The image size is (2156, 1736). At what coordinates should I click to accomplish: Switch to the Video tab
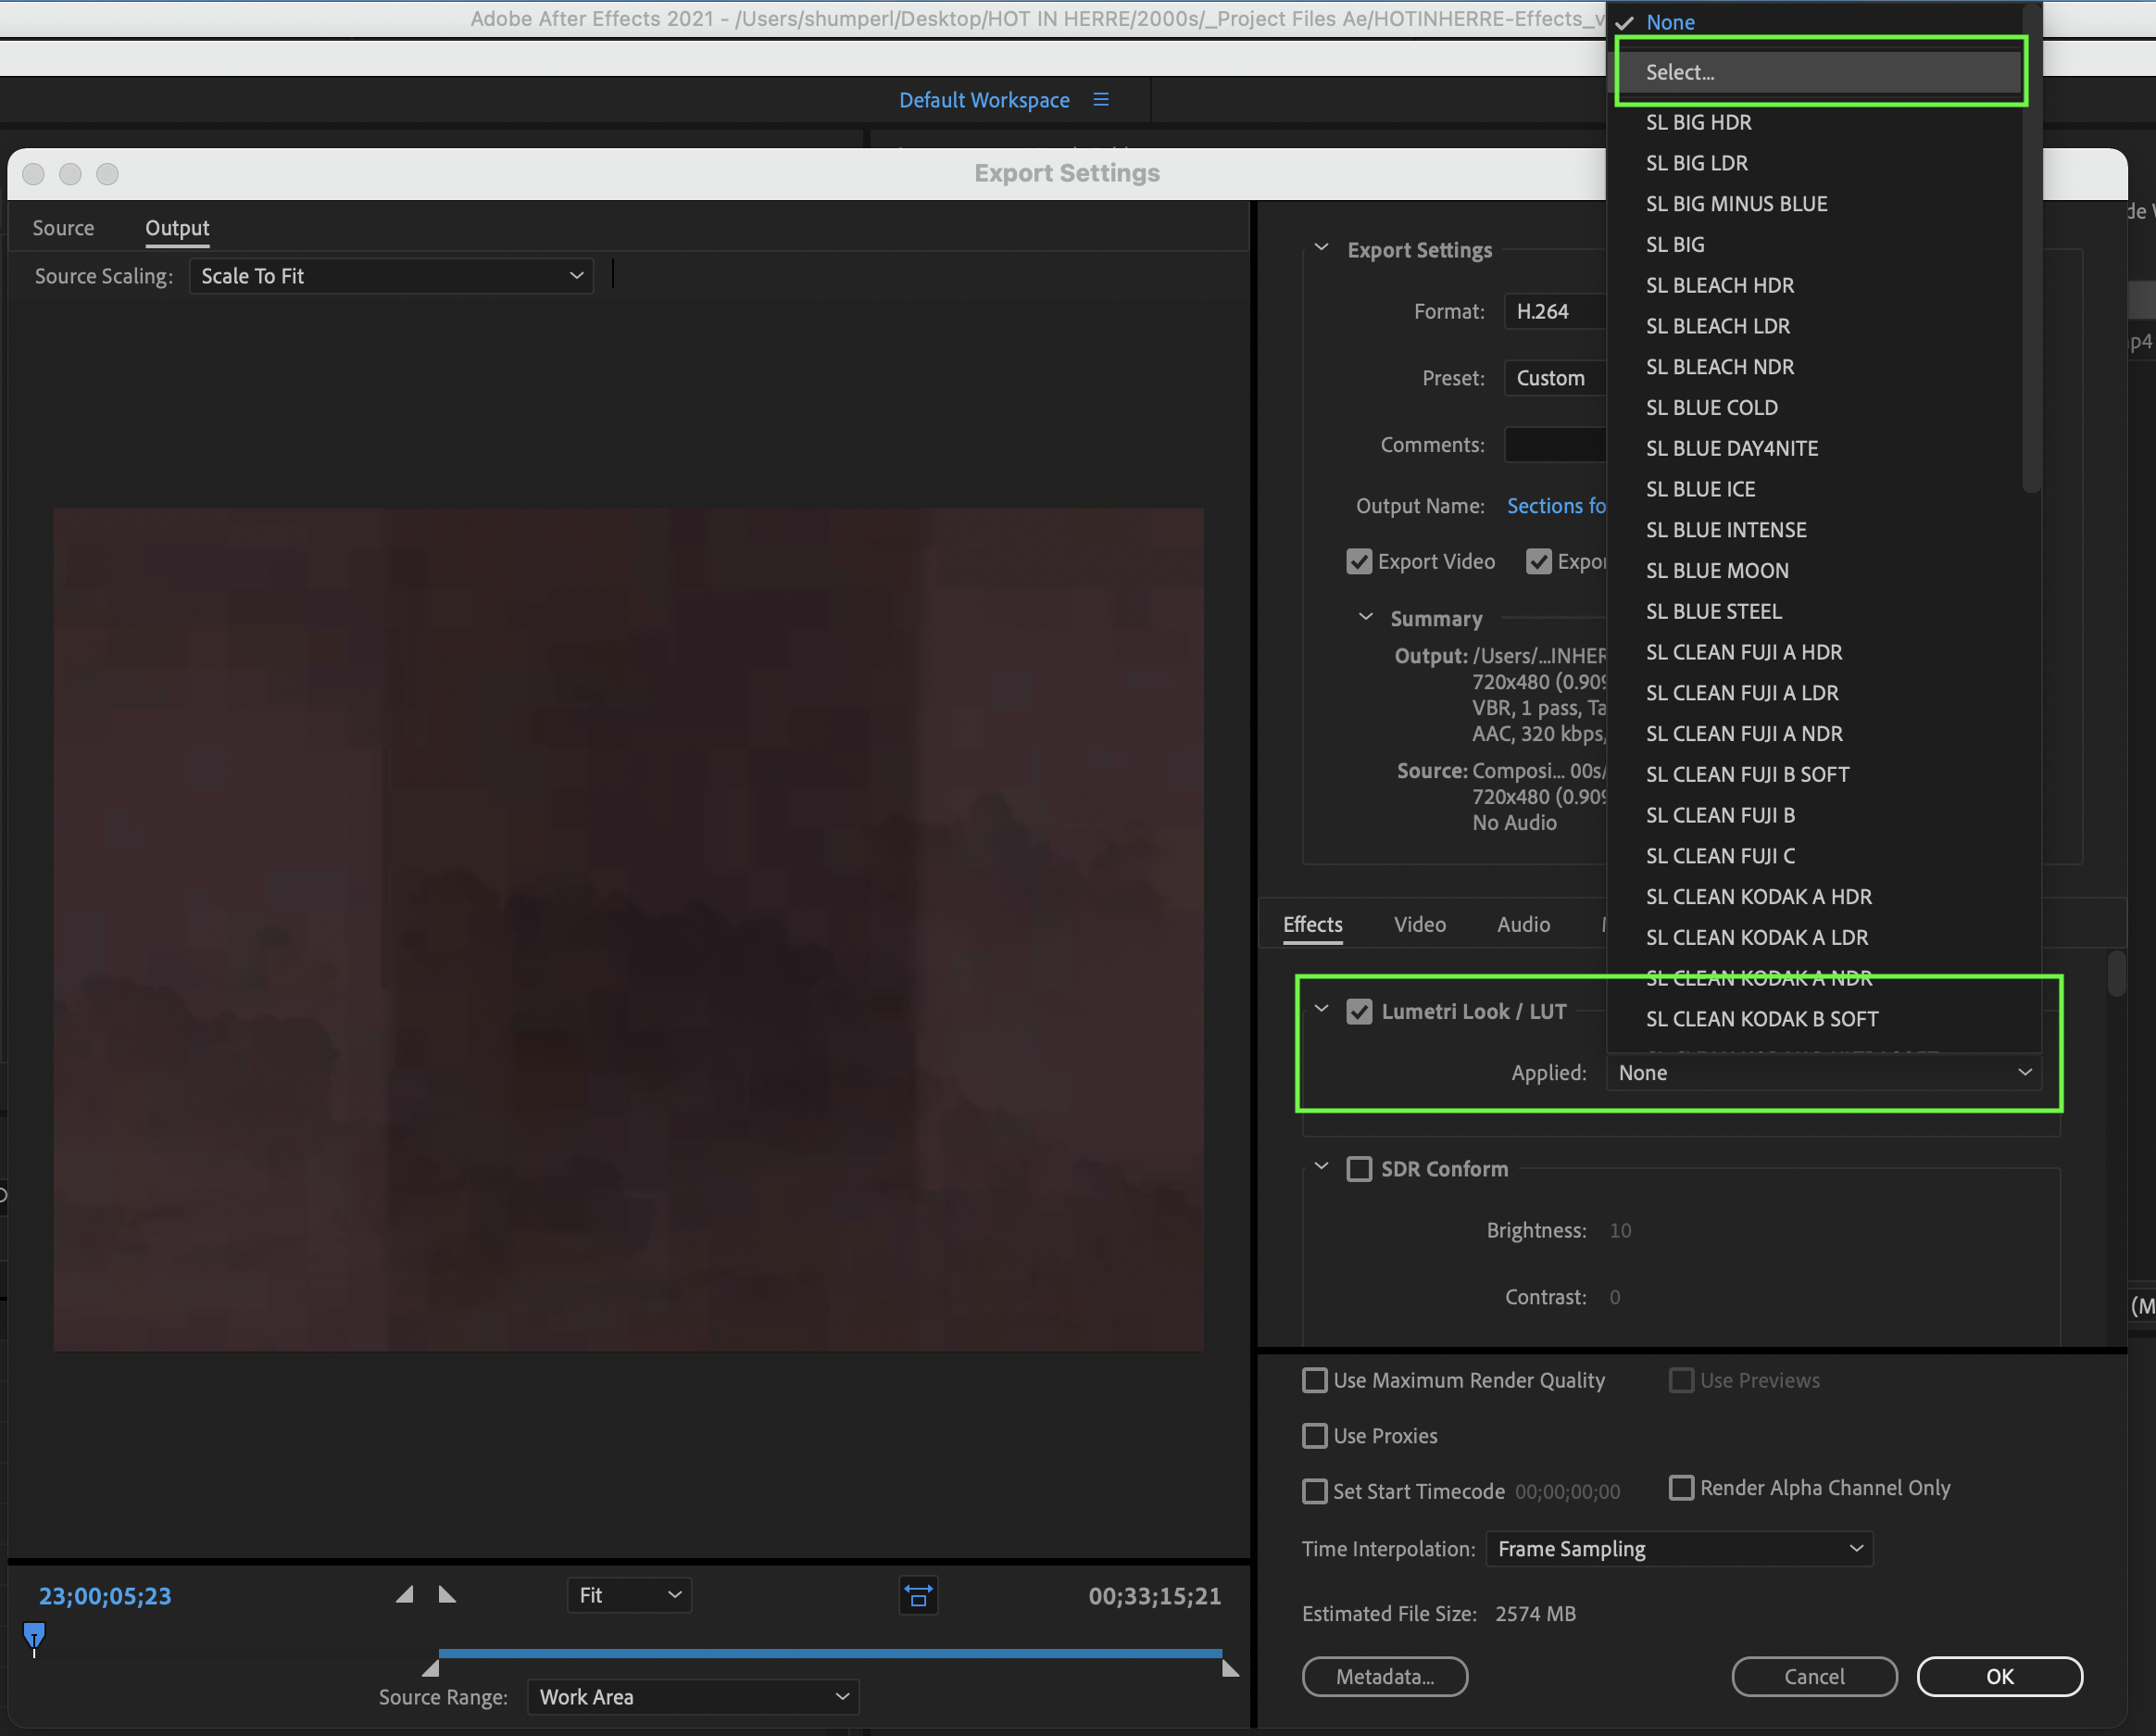(1420, 924)
